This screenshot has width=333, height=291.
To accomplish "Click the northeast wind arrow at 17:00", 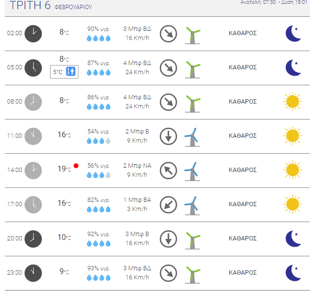I will click(x=168, y=205).
